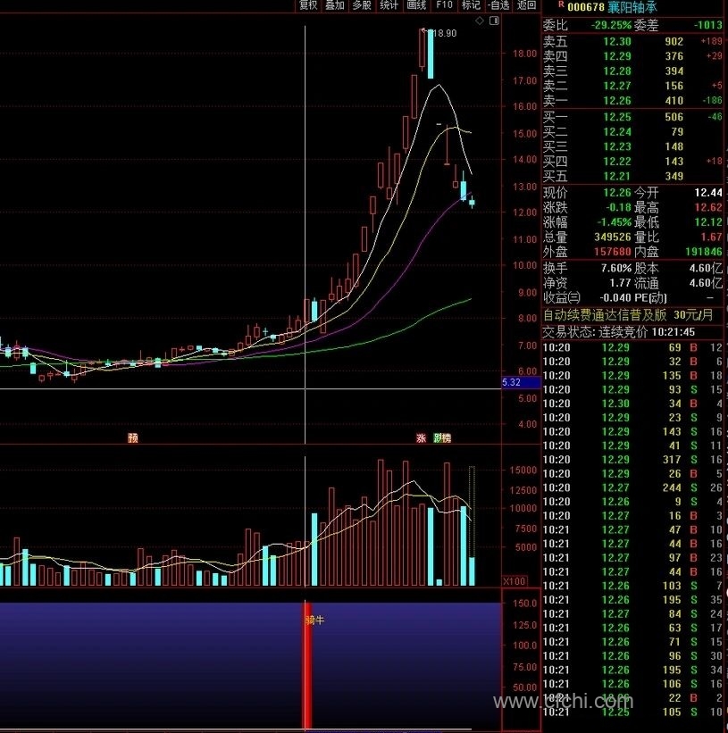The image size is (728, 733).
Task: Select the 卖五 12.30 ask row
Action: [x=632, y=42]
